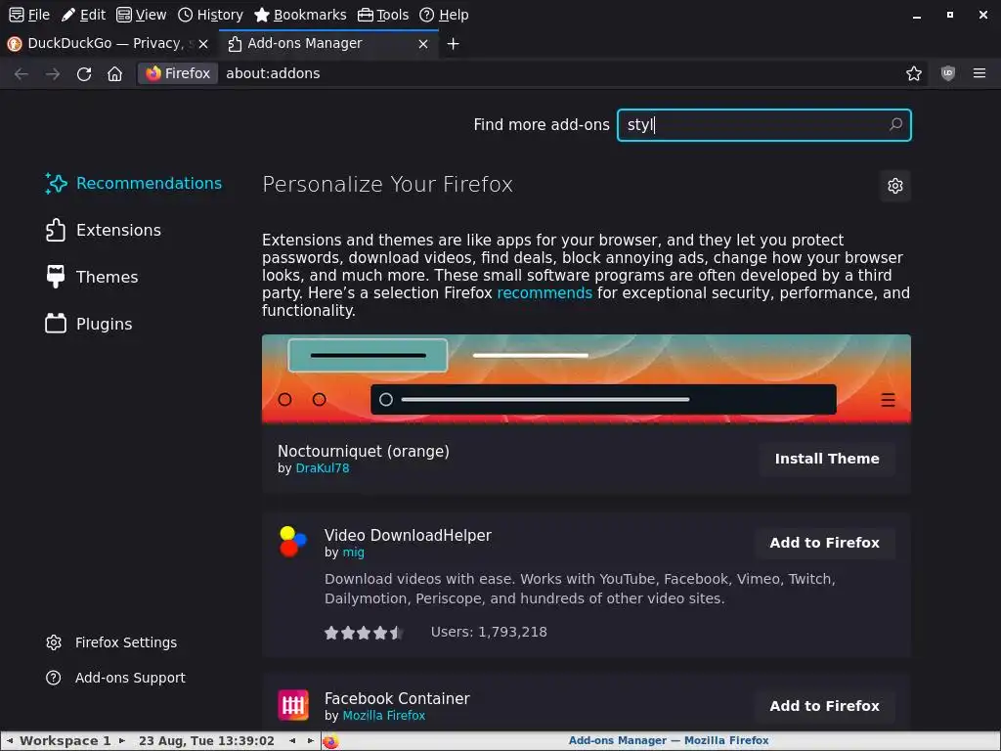Open a new tab with the plus
The height and width of the screenshot is (751, 1001).
click(x=453, y=43)
